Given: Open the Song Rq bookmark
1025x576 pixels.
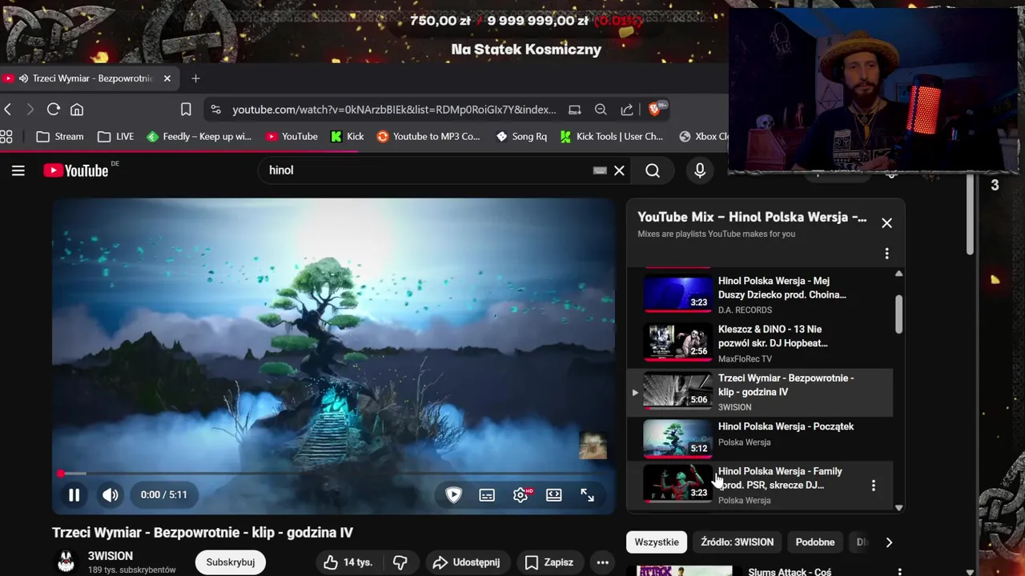Looking at the screenshot, I should (x=521, y=137).
